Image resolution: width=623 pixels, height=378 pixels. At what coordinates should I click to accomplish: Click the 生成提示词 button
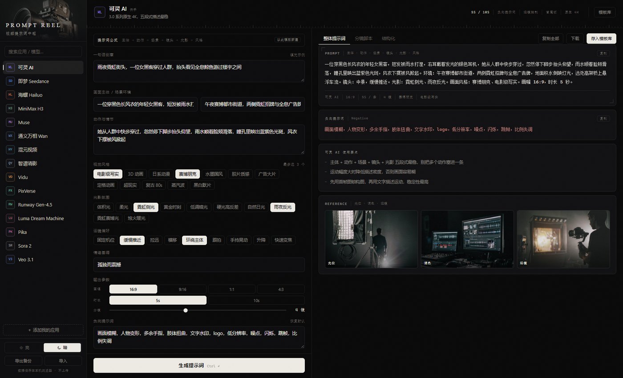(199, 366)
